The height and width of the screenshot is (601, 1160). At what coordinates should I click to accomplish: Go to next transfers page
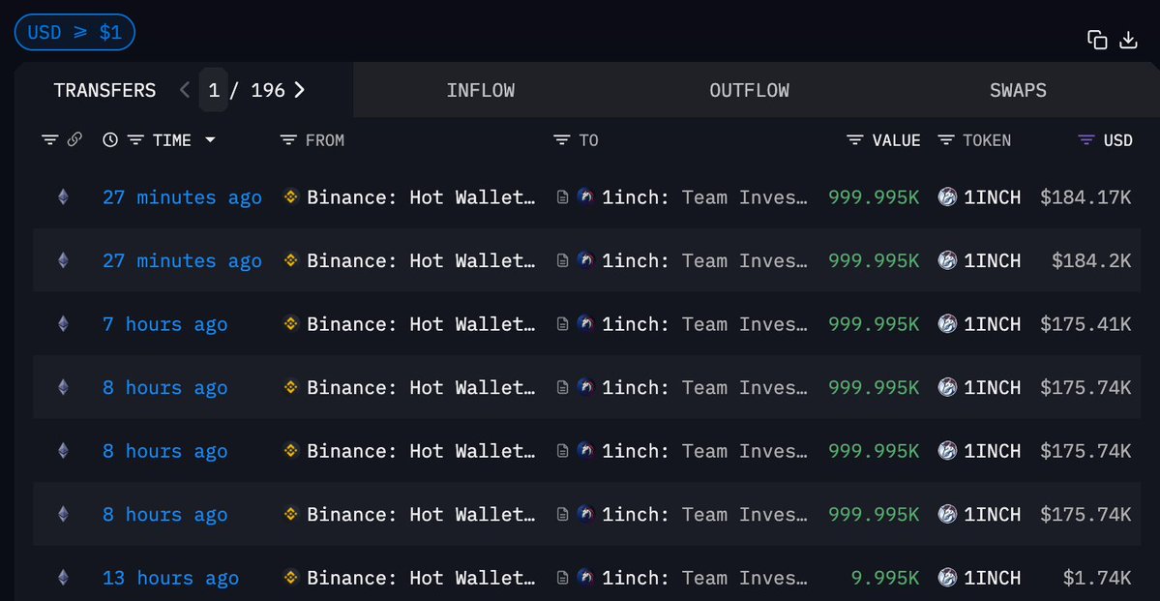coord(300,90)
